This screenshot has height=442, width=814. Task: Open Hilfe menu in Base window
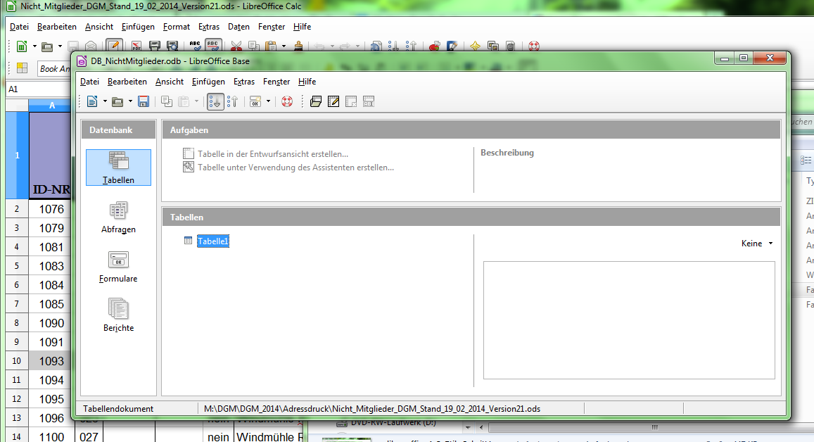[x=307, y=82]
